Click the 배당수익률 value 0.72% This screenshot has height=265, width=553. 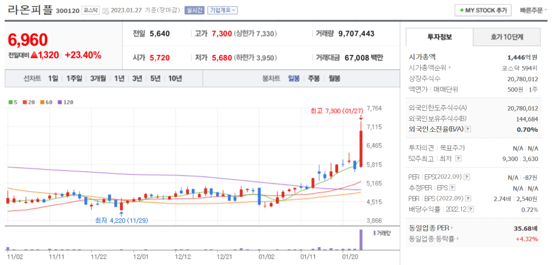(x=530, y=210)
